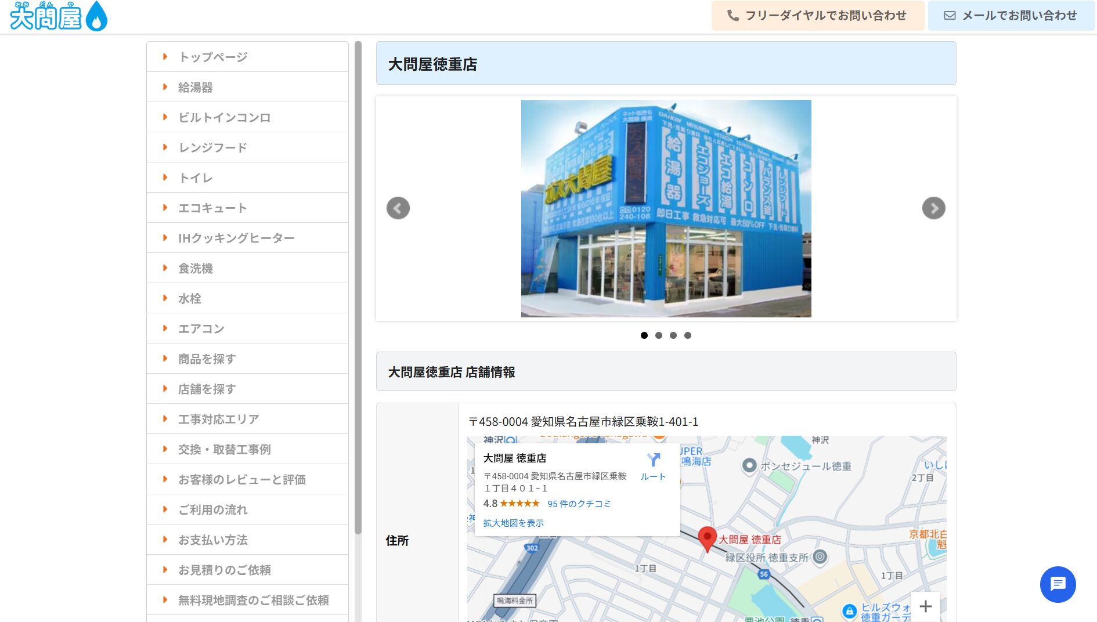Click the red 大問屋 徳重店 map pin
This screenshot has width=1097, height=622.
(x=707, y=540)
